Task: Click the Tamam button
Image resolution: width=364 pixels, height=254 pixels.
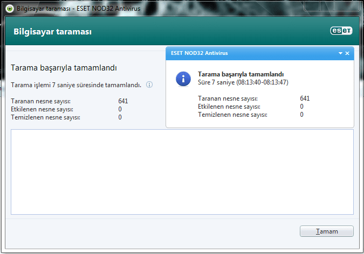Action: tap(327, 231)
